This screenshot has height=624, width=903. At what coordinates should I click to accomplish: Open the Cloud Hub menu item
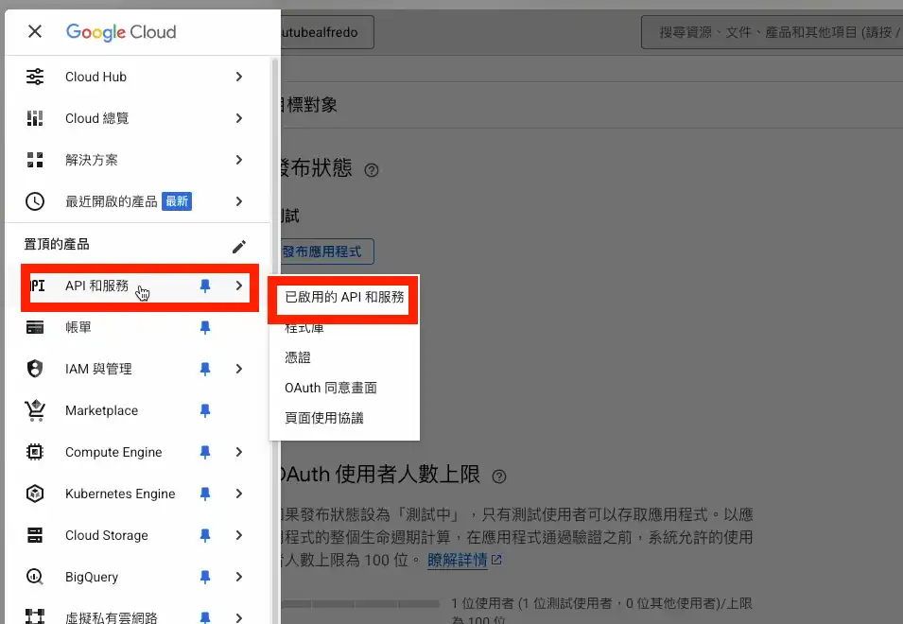point(137,77)
